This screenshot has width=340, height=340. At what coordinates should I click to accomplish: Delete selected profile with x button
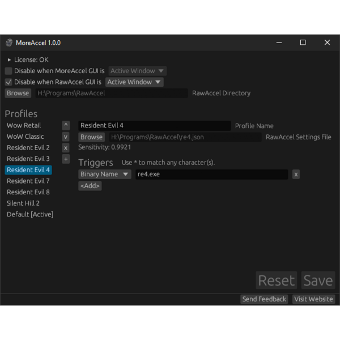click(x=66, y=148)
